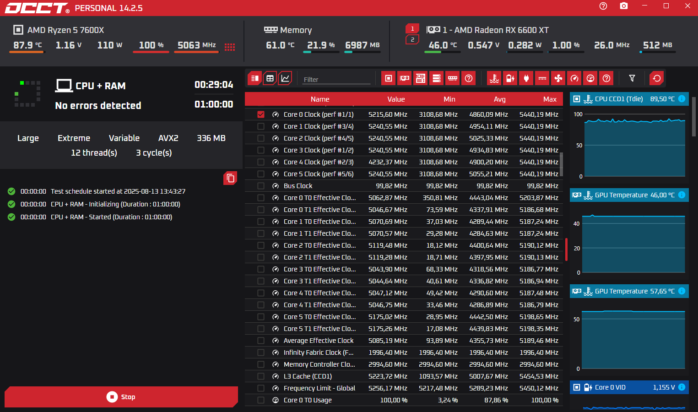Toggle the power plug sensor filter
This screenshot has width=698, height=412.
click(x=526, y=78)
